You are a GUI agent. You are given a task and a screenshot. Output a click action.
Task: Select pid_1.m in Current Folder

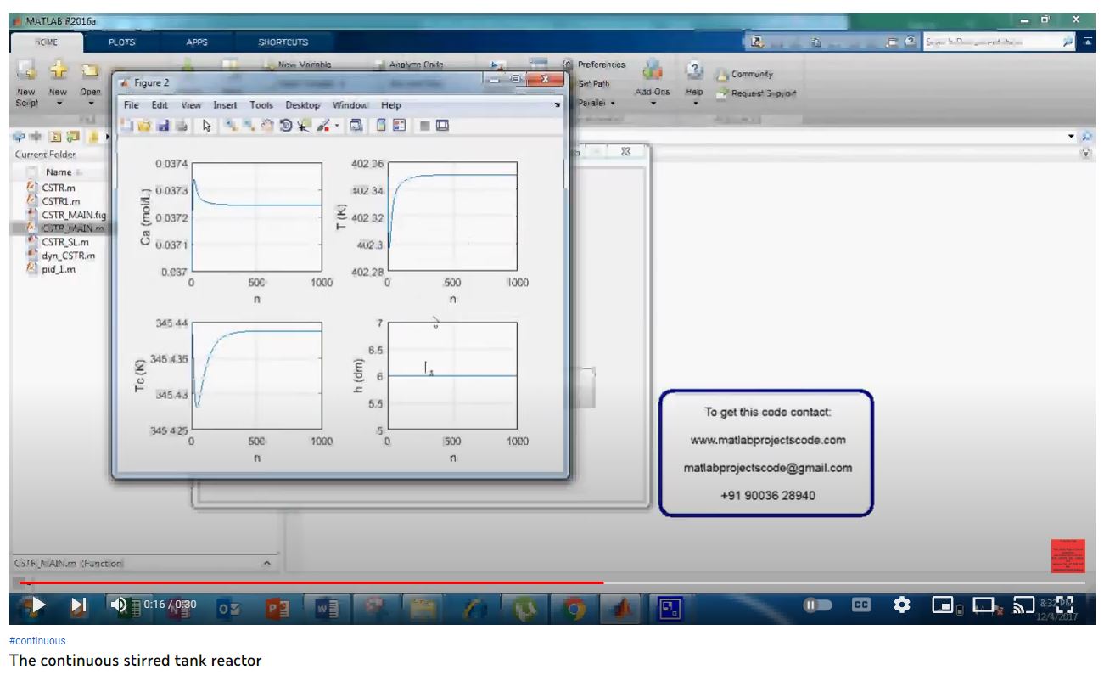59,269
